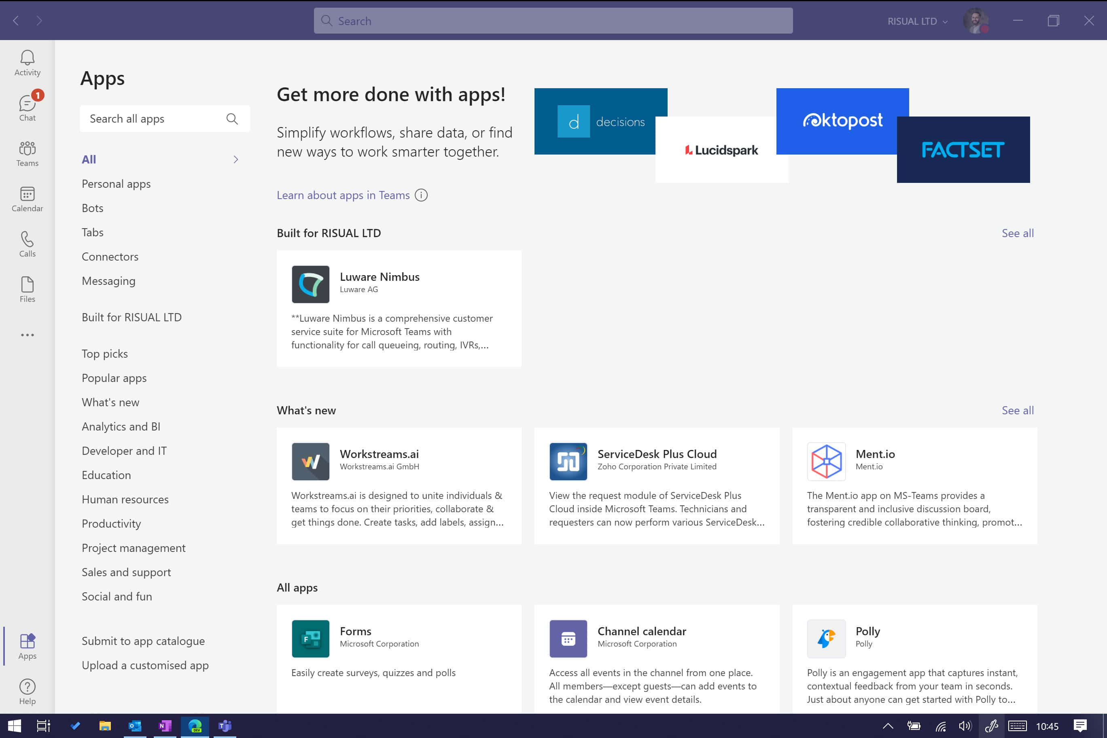Select Productivity category
The image size is (1107, 738).
point(112,524)
